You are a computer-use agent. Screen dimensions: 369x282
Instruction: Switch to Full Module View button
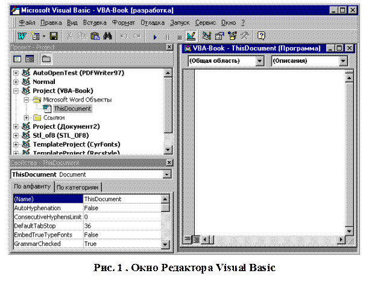point(196,240)
